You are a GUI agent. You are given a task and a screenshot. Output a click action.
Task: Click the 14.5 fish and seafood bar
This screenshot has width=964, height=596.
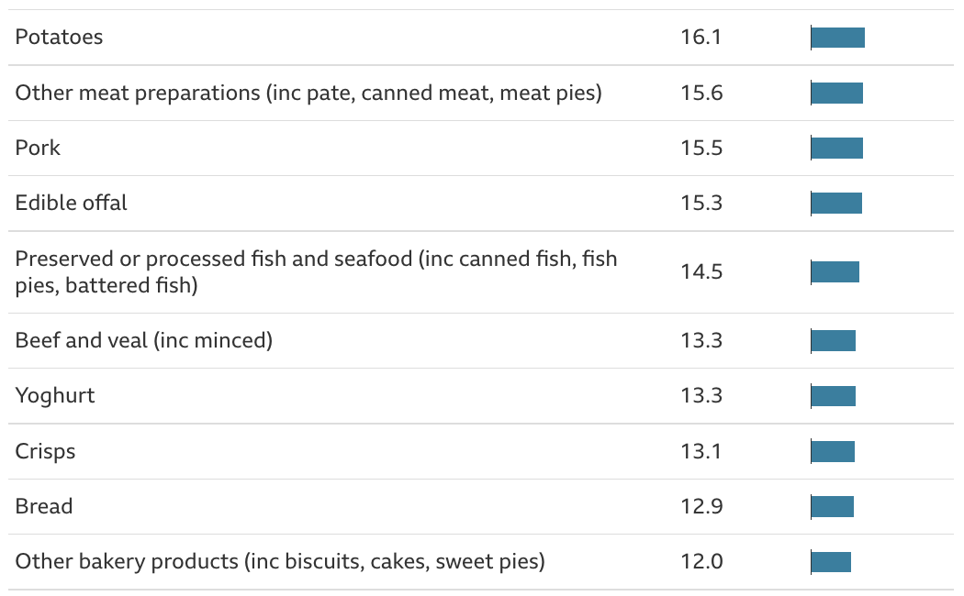click(835, 271)
